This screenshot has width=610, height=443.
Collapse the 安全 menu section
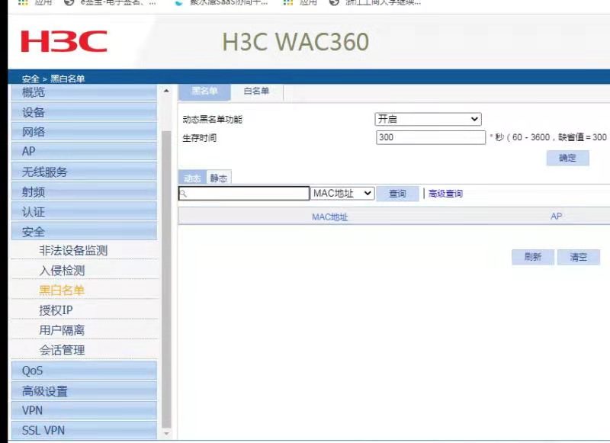click(84, 232)
